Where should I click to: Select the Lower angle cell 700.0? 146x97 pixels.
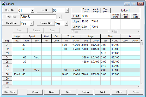[96, 27]
